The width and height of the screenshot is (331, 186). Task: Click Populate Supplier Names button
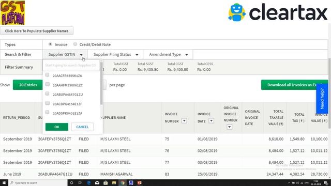37,31
